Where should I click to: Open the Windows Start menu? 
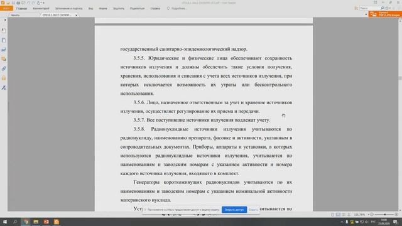(5, 222)
